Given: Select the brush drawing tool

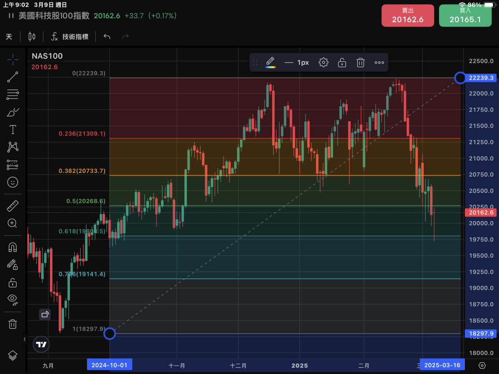Looking at the screenshot, I should tap(12, 112).
